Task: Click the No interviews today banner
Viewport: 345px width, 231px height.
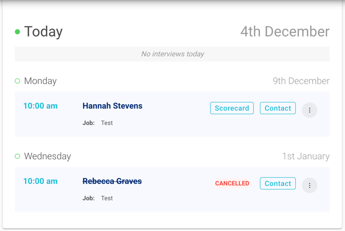Action: coord(172,54)
